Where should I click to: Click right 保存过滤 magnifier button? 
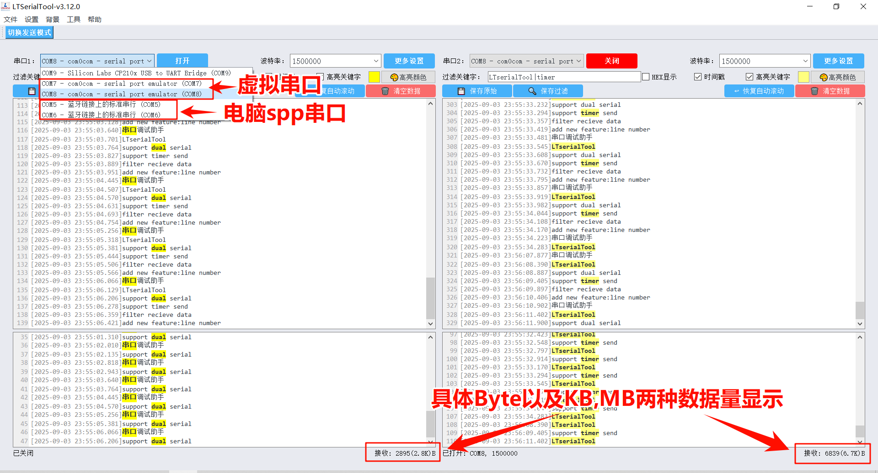pyautogui.click(x=548, y=91)
